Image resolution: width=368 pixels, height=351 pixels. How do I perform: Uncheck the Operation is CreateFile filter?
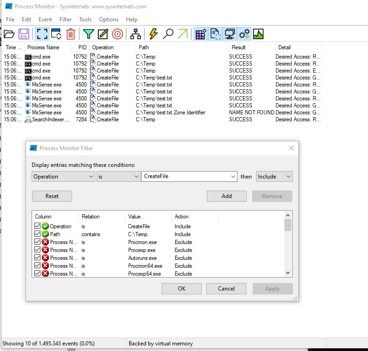(x=37, y=226)
